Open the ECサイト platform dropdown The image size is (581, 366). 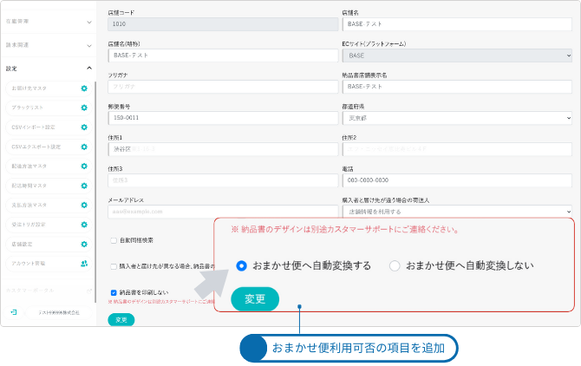(x=457, y=56)
